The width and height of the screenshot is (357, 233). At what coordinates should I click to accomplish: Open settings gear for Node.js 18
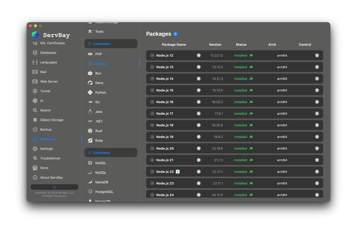199,125
